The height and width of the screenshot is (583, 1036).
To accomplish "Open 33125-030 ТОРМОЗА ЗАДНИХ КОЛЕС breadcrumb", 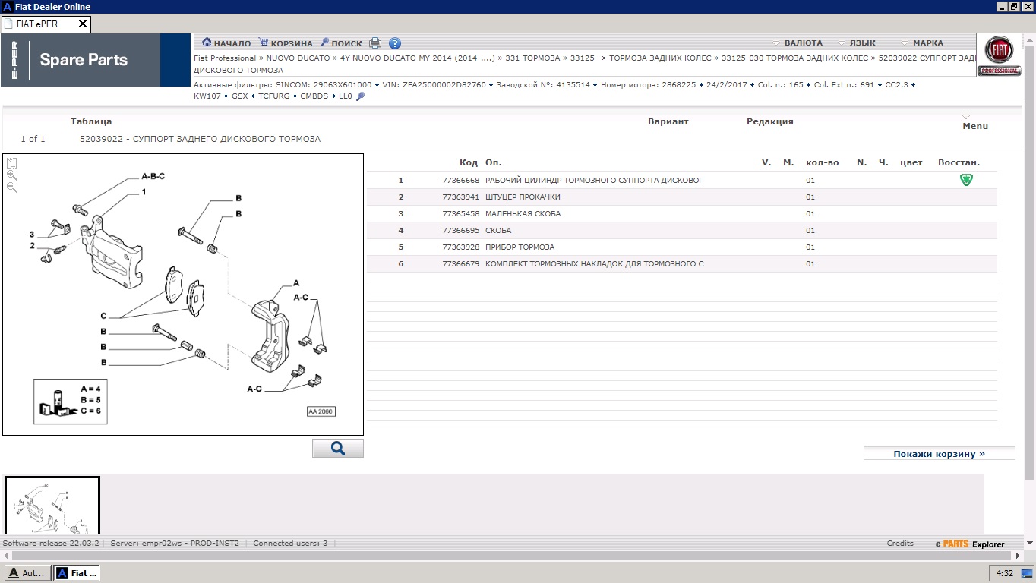I will (x=794, y=58).
